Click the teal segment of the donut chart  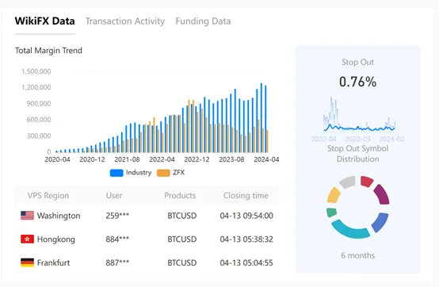(350, 230)
